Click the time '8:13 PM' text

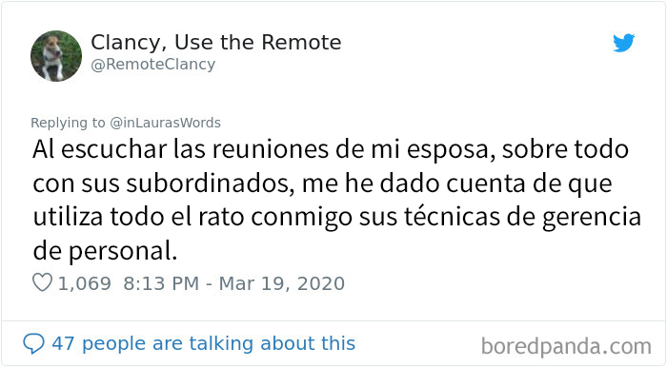tap(161, 283)
